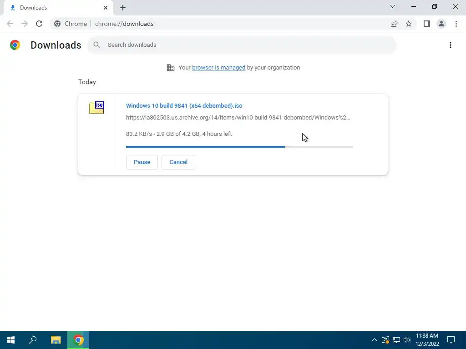Open the profile avatar menu
This screenshot has height=349, width=466.
pos(441,24)
